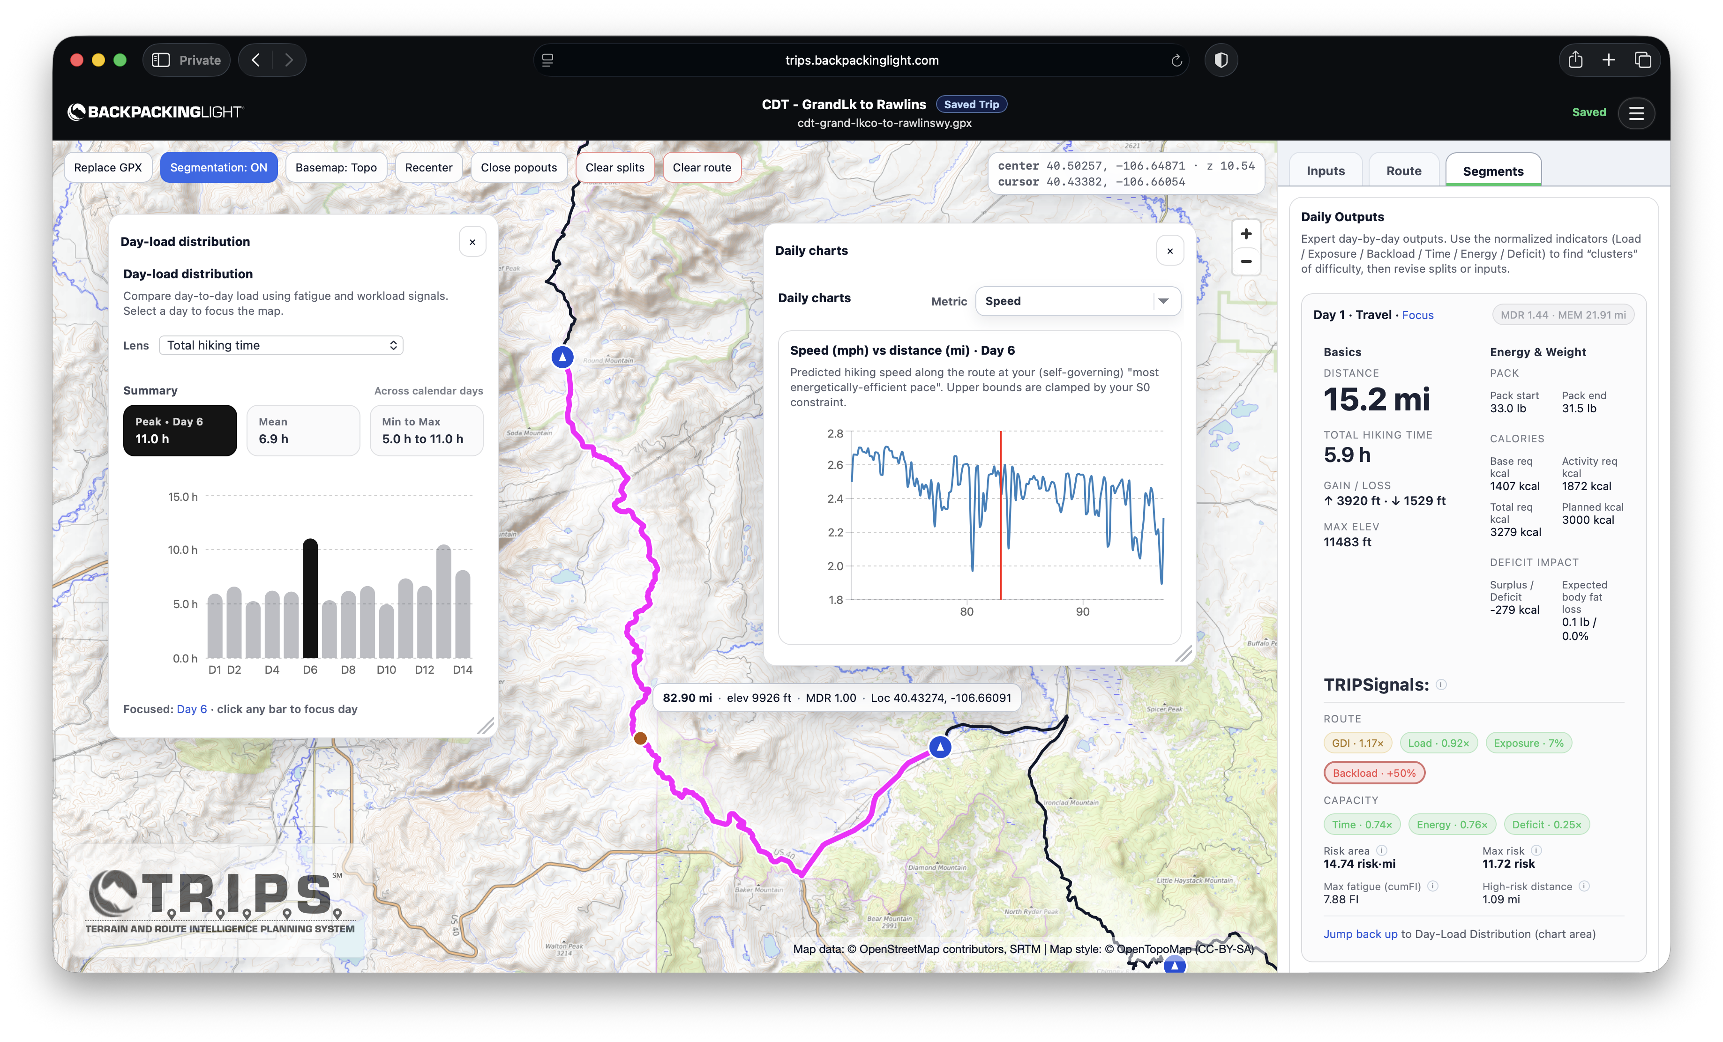Switch to the Segments tab
This screenshot has height=1042, width=1723.
[x=1493, y=171]
